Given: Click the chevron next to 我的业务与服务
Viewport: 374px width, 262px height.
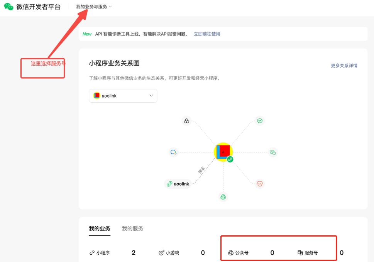Looking at the screenshot, I should pos(110,7).
